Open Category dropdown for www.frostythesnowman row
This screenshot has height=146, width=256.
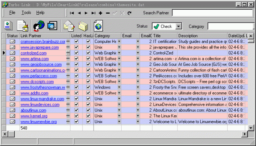click(x=119, y=87)
